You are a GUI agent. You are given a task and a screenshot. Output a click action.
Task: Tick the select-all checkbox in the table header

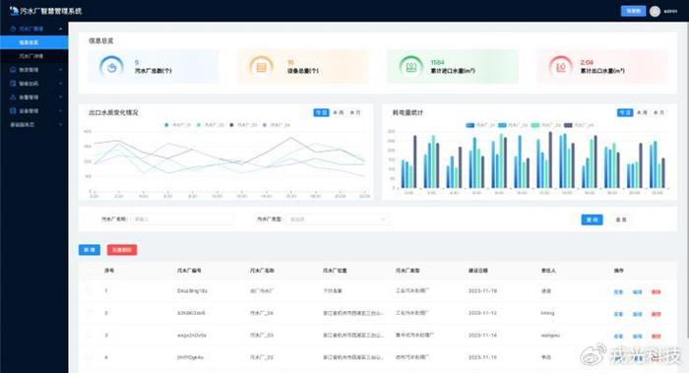[90, 271]
